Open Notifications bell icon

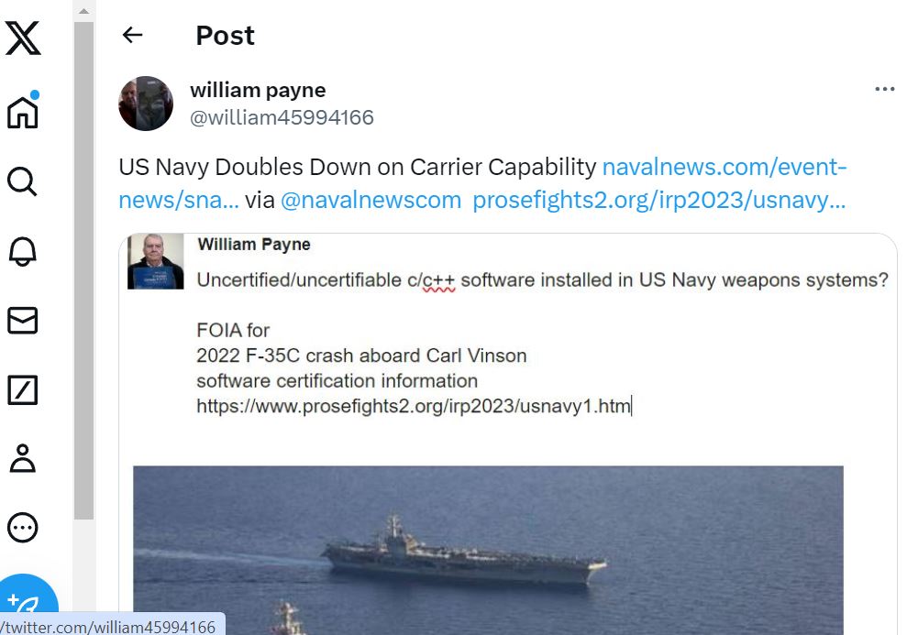click(x=23, y=251)
